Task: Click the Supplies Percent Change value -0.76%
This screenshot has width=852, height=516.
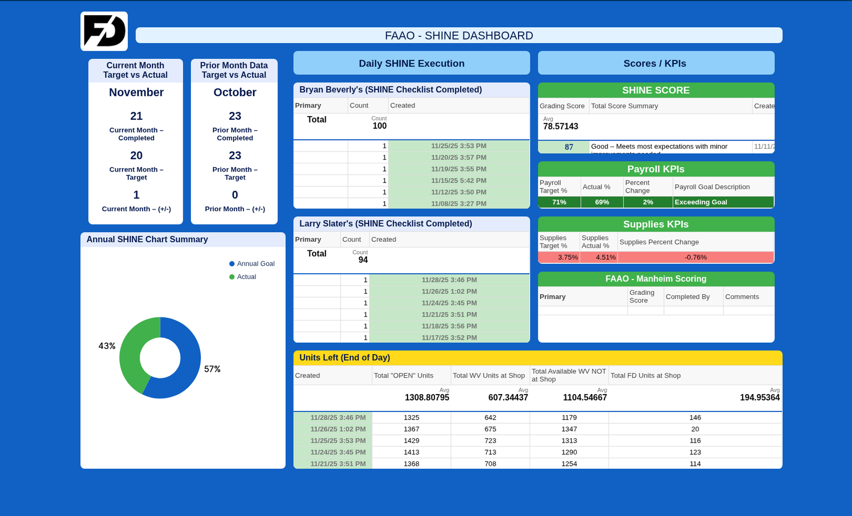Action: 695,257
